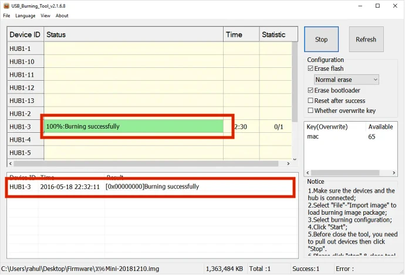Image resolution: width=405 pixels, height=275 pixels.
Task: Click the Device ID column header
Action: click(x=25, y=35)
